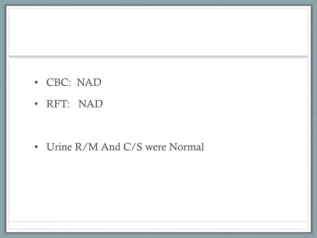
Task: Click the empty title area above divider
Action: 158,32
